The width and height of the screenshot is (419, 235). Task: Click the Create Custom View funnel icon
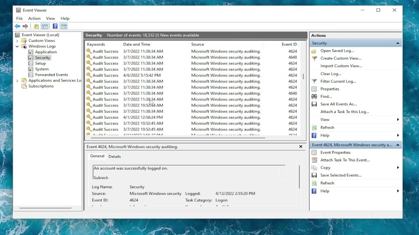click(314, 58)
